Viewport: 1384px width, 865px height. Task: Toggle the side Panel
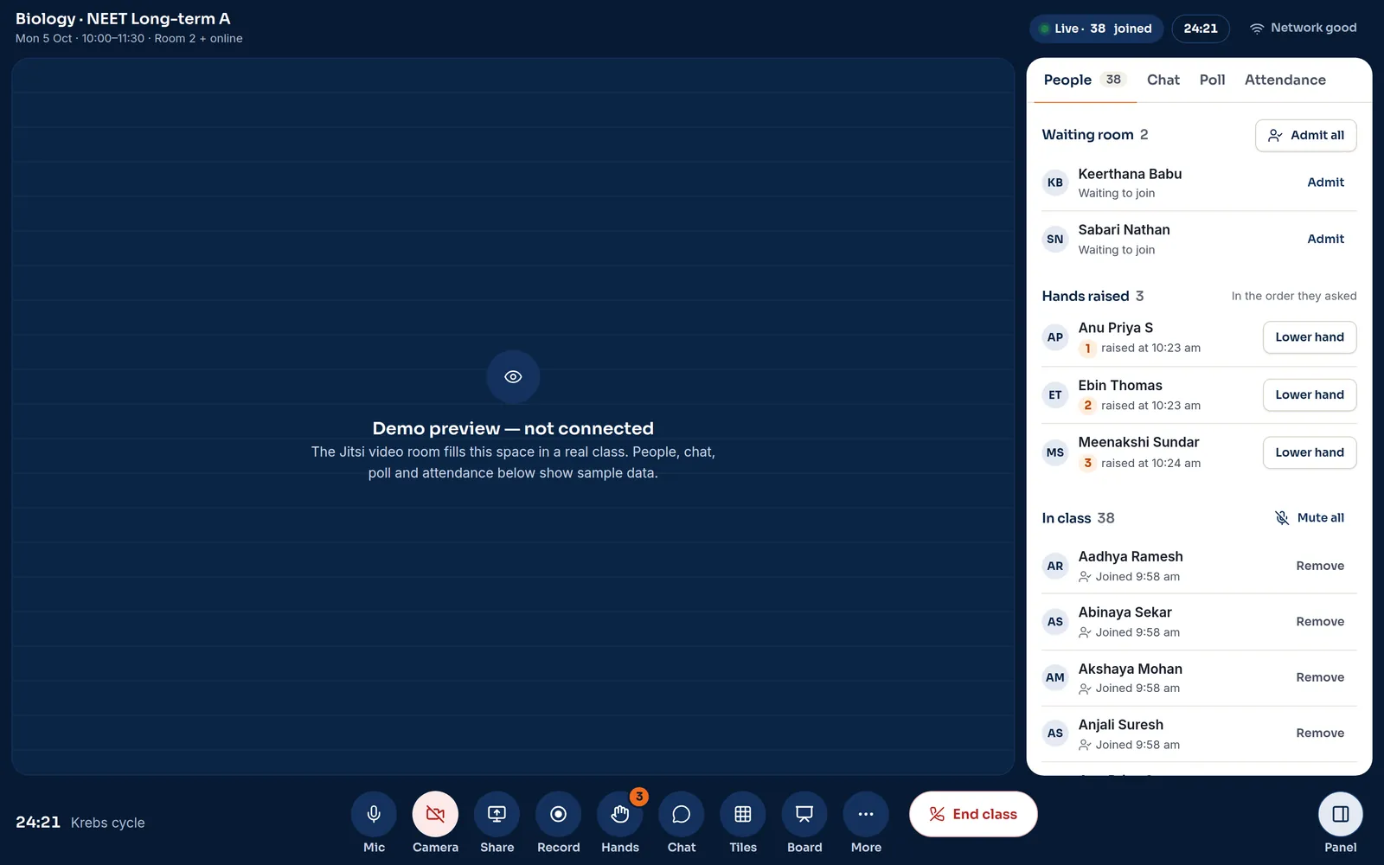coord(1341,814)
